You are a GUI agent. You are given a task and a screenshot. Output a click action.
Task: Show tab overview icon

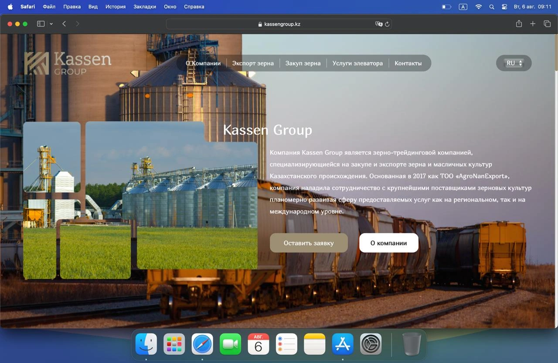pyautogui.click(x=547, y=24)
